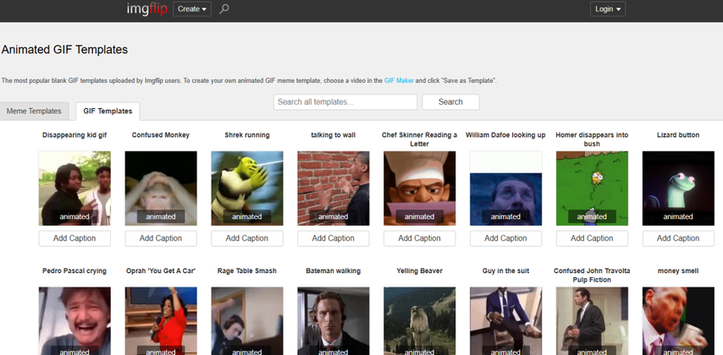Click the 'Animated GIF Templates' heading
The width and height of the screenshot is (723, 355).
tap(64, 50)
